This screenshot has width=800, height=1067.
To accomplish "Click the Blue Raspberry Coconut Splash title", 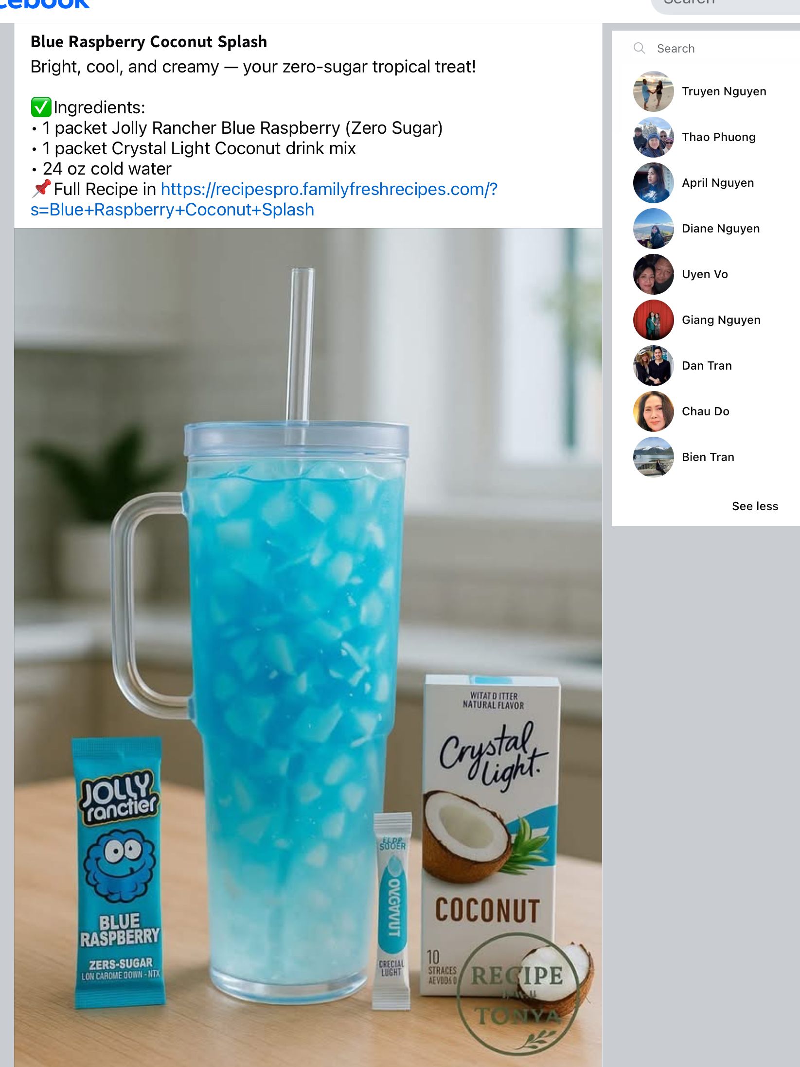I will pos(149,42).
